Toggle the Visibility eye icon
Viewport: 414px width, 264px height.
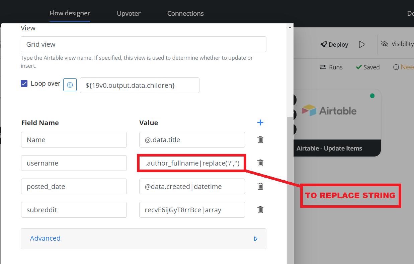click(385, 44)
